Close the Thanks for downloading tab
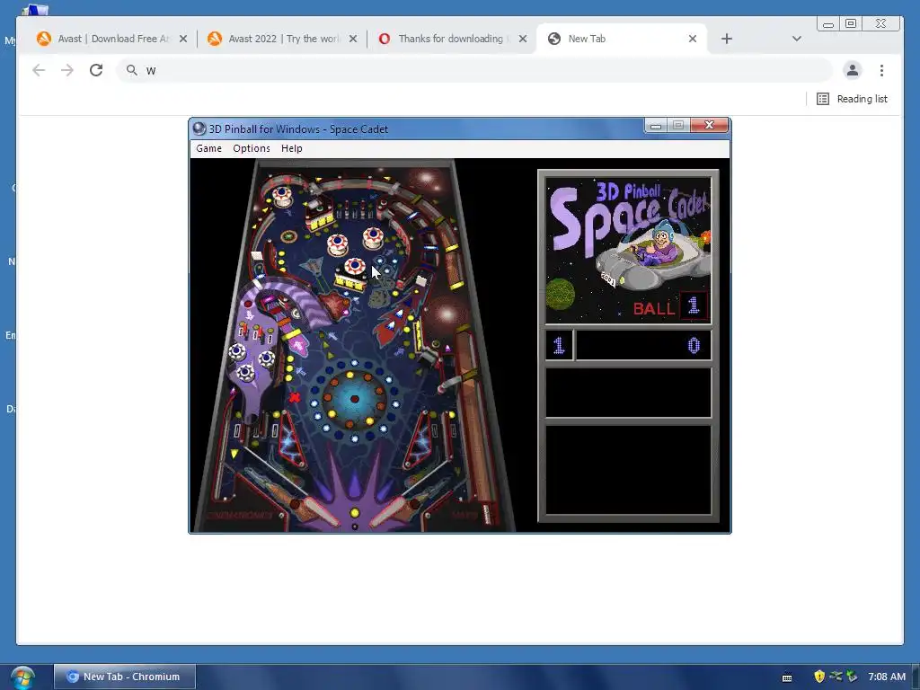 [x=523, y=39]
